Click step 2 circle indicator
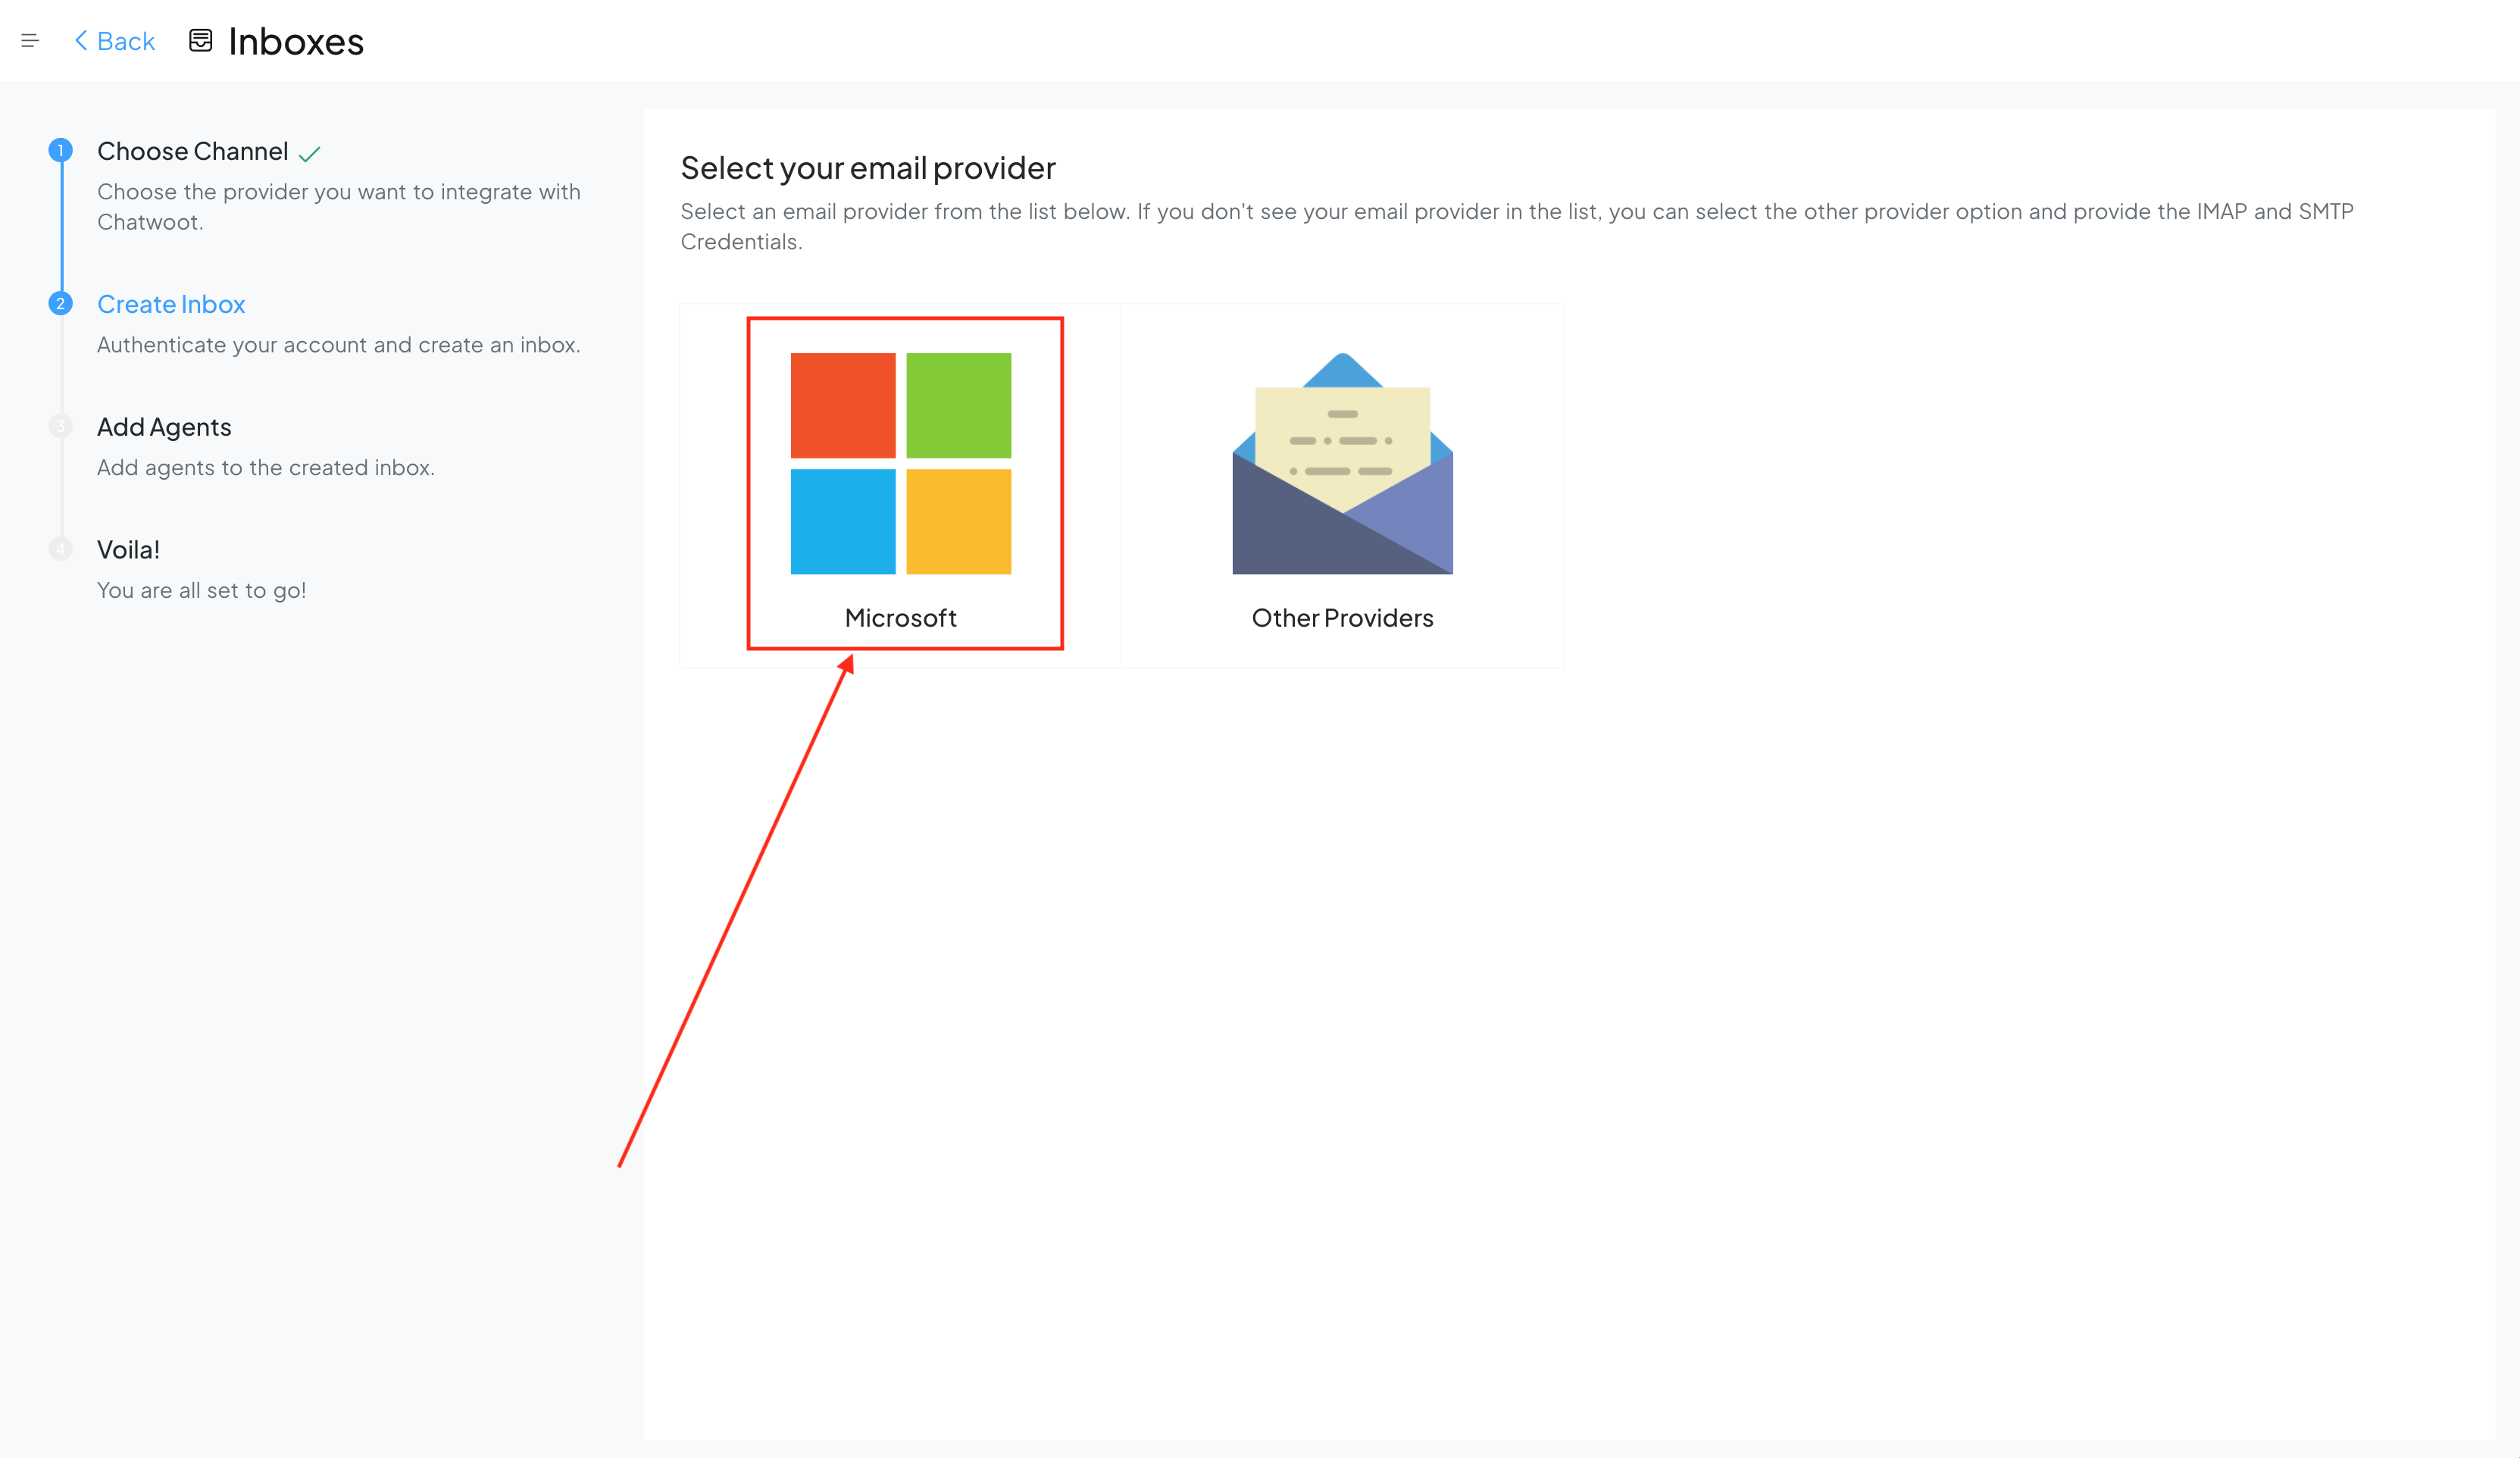 pyautogui.click(x=61, y=304)
